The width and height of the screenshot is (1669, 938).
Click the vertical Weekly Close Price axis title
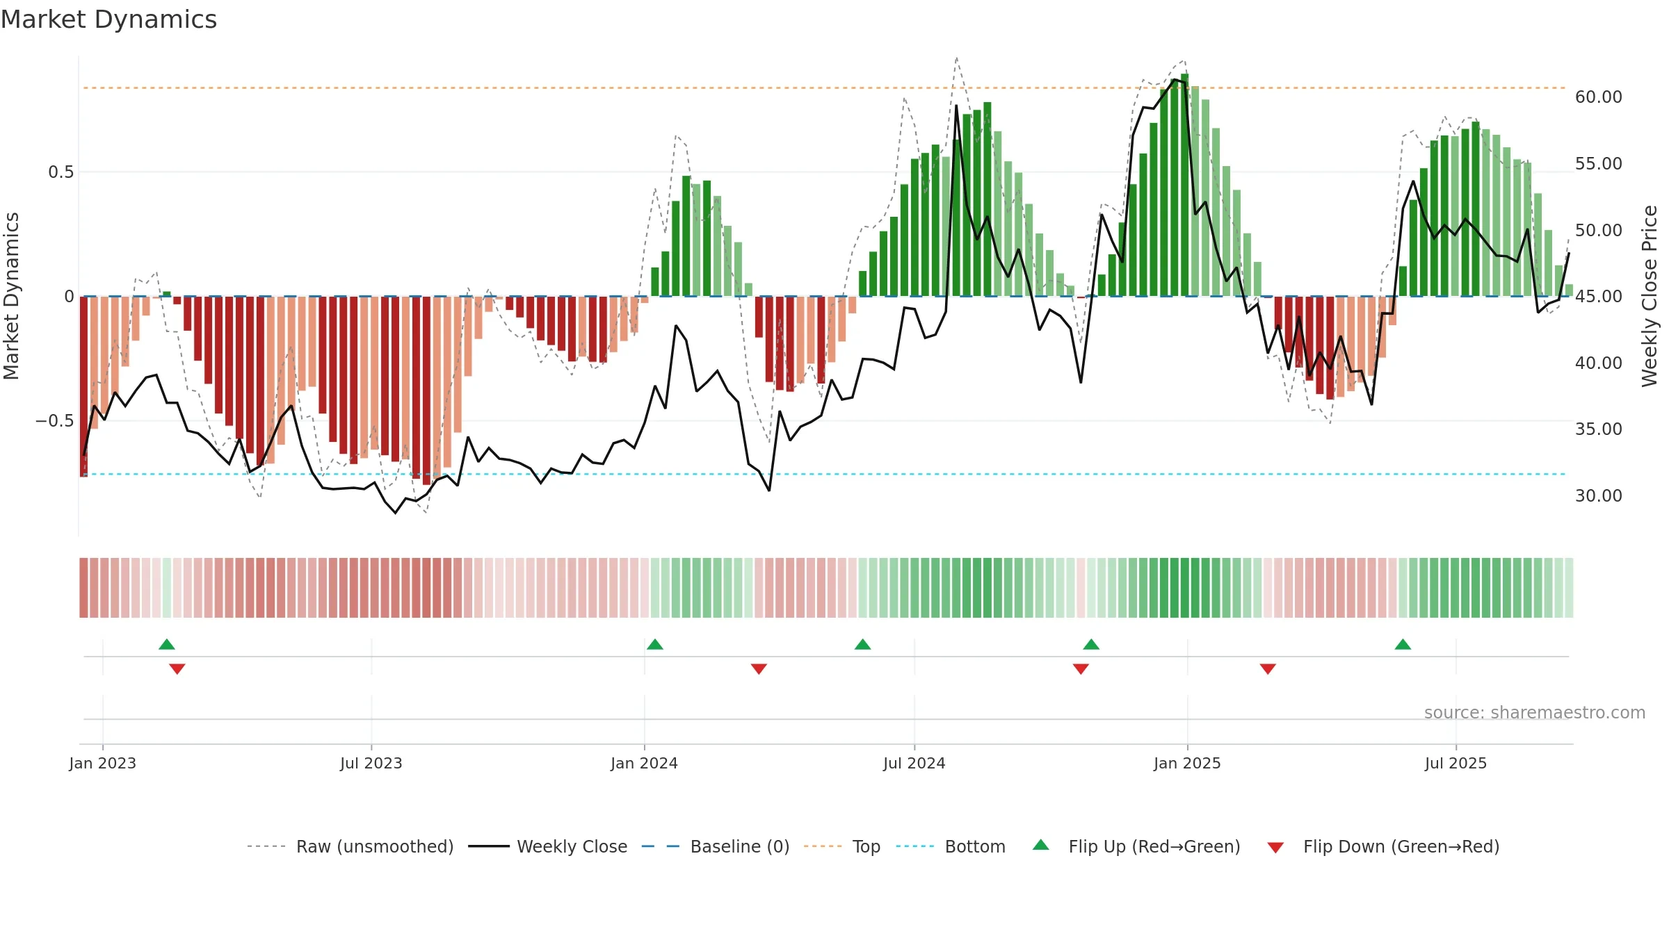(x=1650, y=296)
